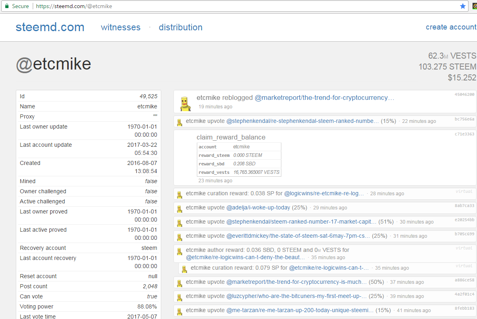Click avatar icon on marketreport 50% upvote row

point(180,283)
